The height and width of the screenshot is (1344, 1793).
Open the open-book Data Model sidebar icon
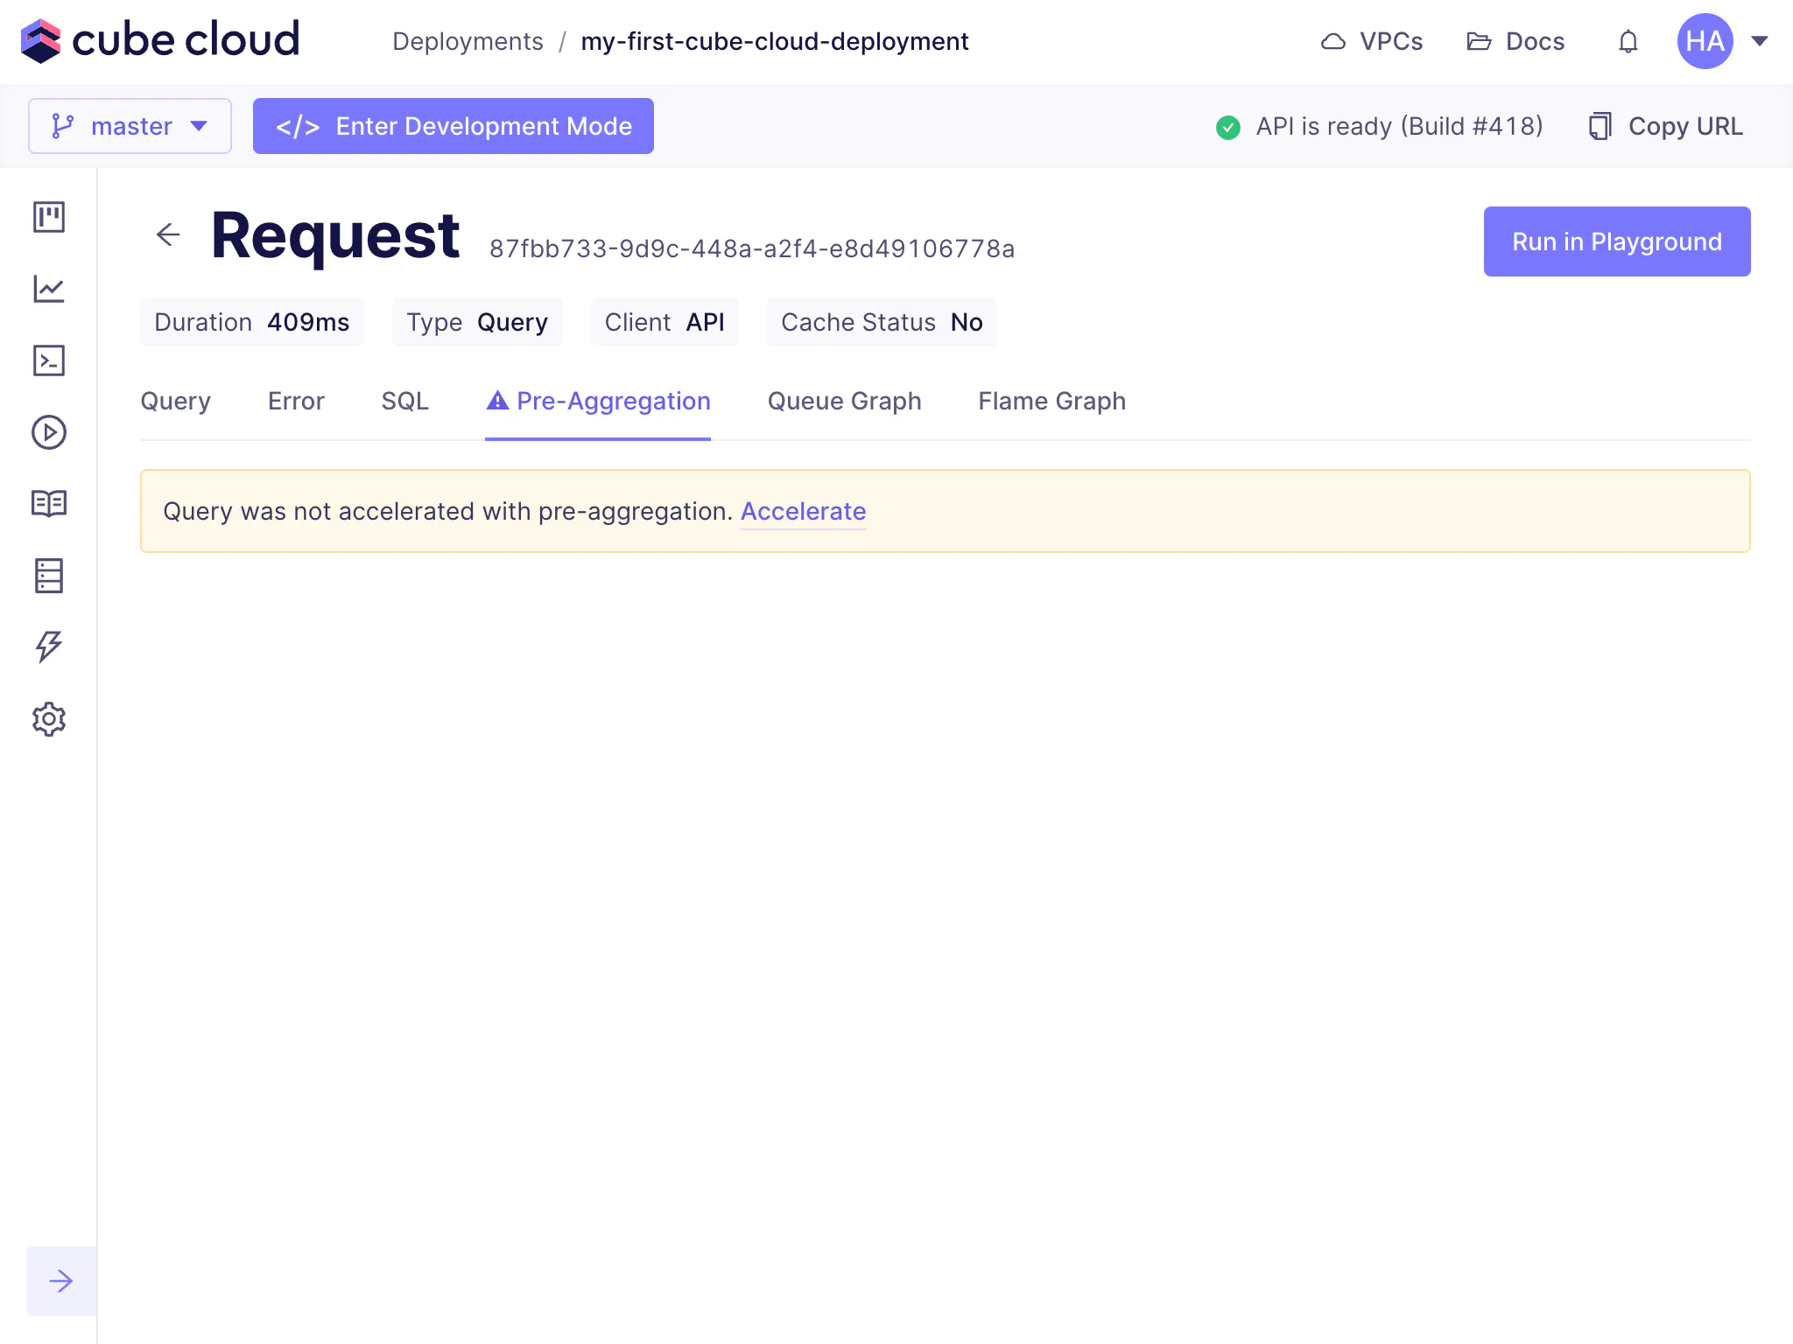coord(49,504)
